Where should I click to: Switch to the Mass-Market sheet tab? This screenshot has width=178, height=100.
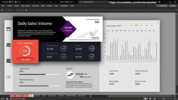coord(71,96)
